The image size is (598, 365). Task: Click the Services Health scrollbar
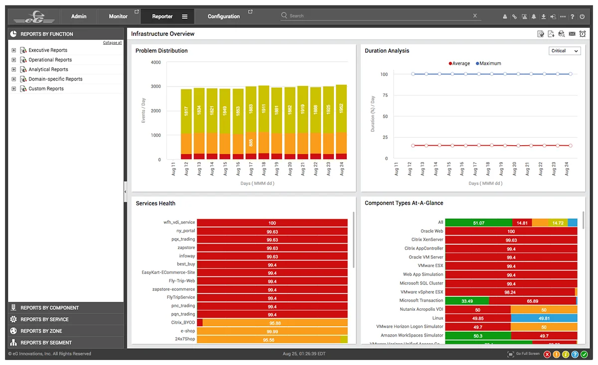point(354,240)
